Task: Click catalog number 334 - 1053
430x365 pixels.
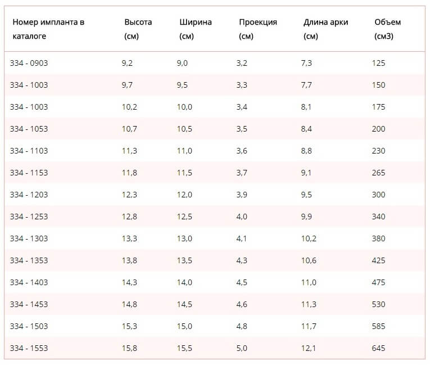Action: point(29,129)
